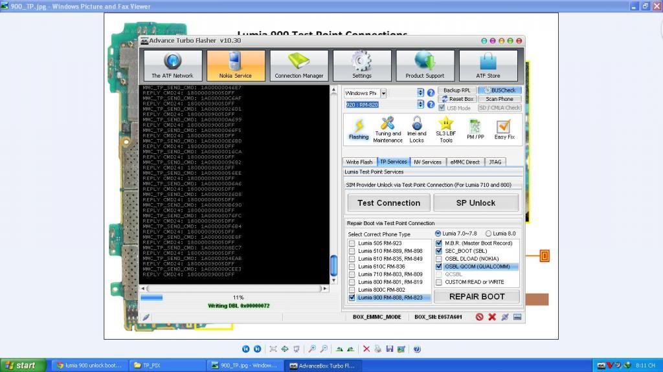The height and width of the screenshot is (372, 663).
Task: Open the Settings gear section
Action: click(x=362, y=65)
